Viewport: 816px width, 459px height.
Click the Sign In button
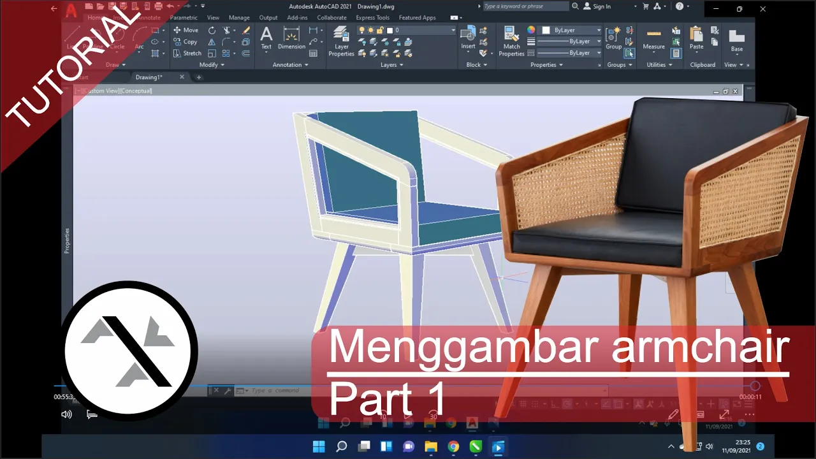596,6
